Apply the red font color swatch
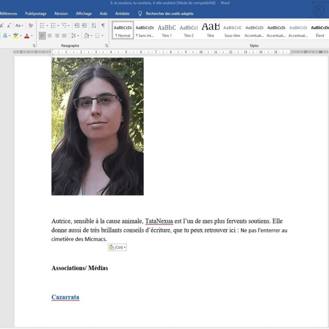 tap(27, 36)
